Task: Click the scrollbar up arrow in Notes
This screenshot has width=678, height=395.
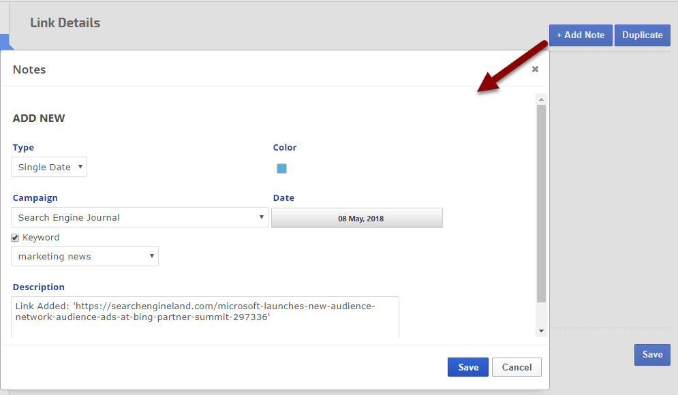Action: pyautogui.click(x=541, y=99)
